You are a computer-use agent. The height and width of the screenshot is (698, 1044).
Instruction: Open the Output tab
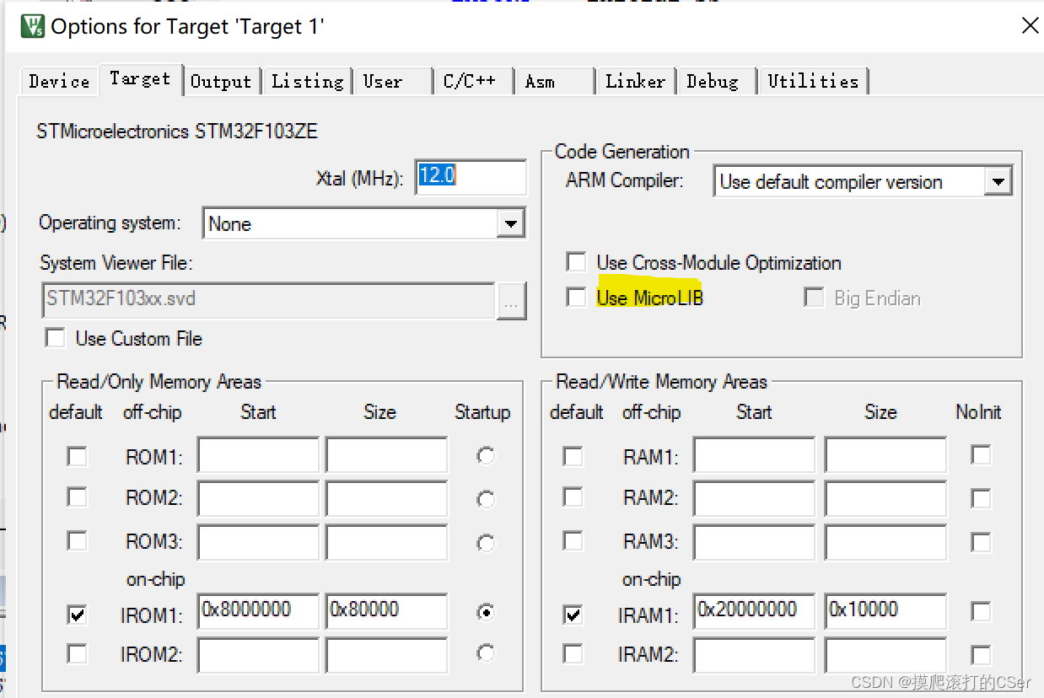pyautogui.click(x=221, y=82)
